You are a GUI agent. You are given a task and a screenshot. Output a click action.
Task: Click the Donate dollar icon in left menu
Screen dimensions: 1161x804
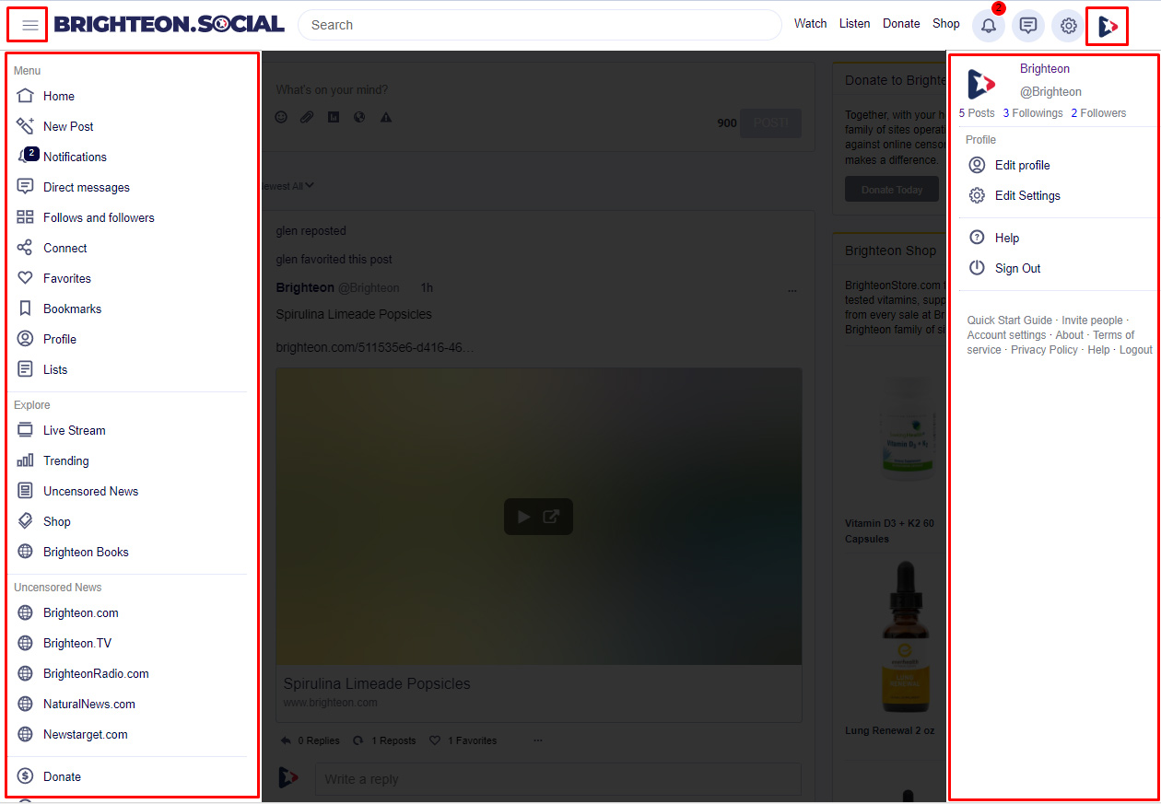point(25,776)
